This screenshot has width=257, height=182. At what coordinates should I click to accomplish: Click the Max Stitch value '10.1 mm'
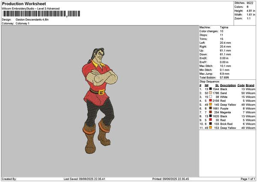tap(225, 66)
